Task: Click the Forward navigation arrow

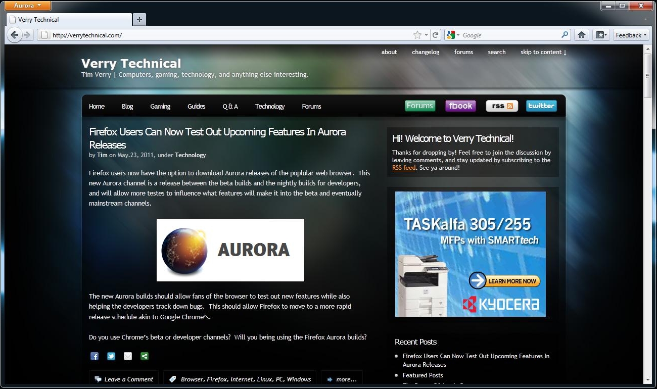Action: [27, 35]
